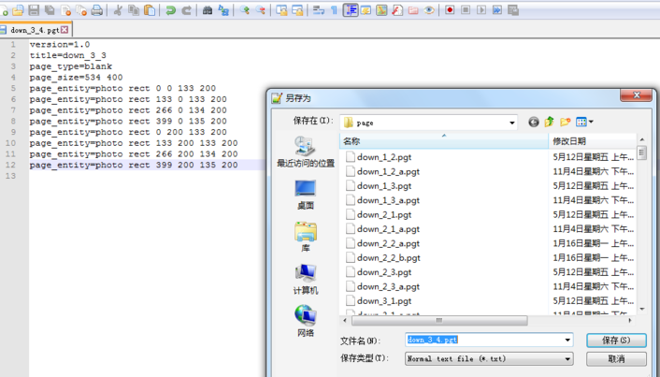Toggle word wrap in the toolbar

coord(318,10)
